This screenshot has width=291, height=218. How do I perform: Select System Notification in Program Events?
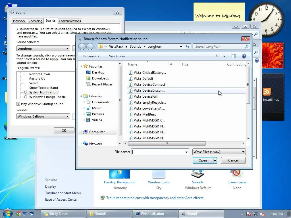click(x=43, y=92)
